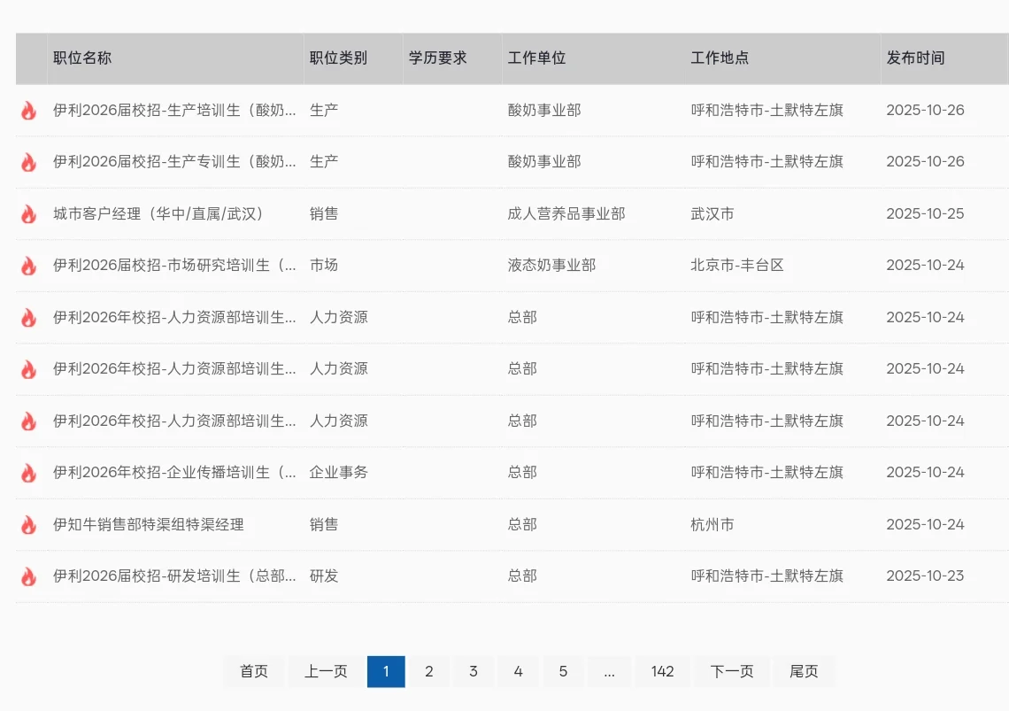Screen dimensions: 1009x711
Task: Open the 伊利2026届校招-生产培训生 job posting
Action: (174, 110)
